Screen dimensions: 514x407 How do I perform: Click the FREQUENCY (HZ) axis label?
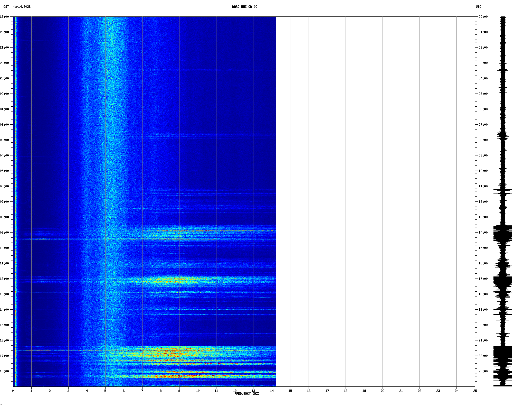pyautogui.click(x=247, y=394)
